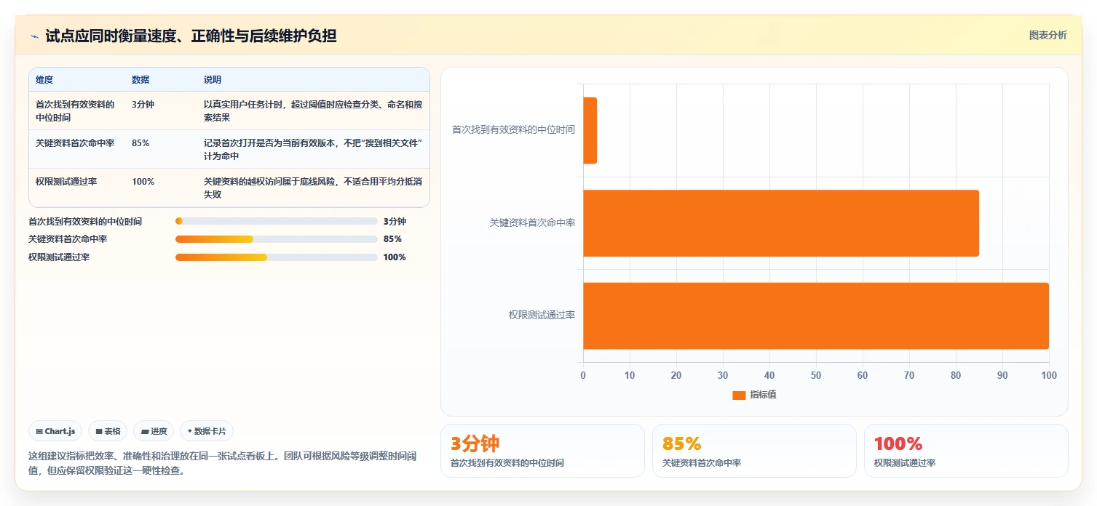Click the table cell reading 100%
The width and height of the screenshot is (1097, 506).
(143, 182)
